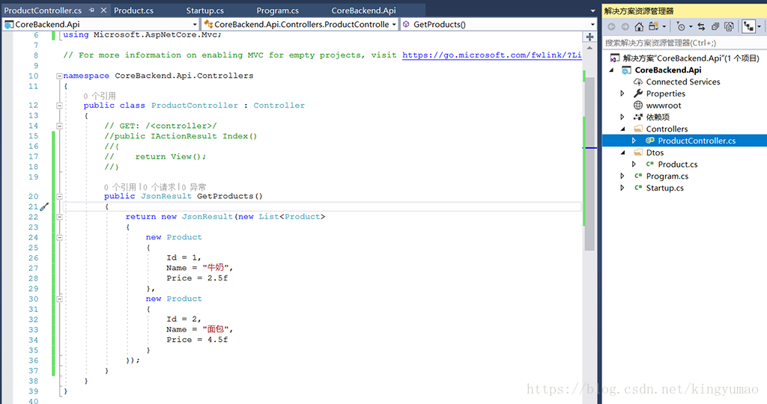Sync Solution Explorer with active document

[701, 26]
